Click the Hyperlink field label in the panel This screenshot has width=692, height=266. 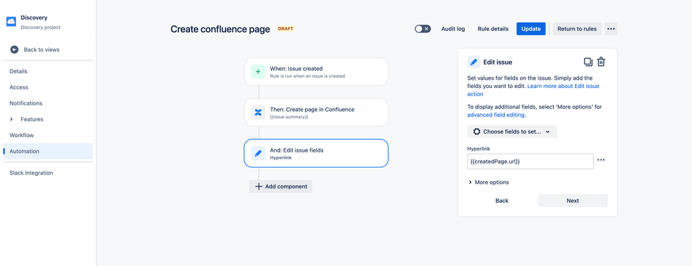[x=479, y=149]
